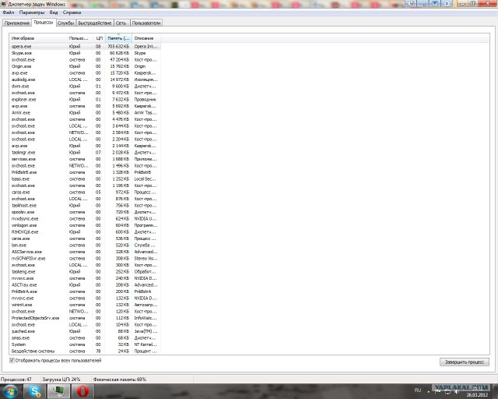The width and height of the screenshot is (498, 399).
Task: Select the Skype.exe process
Action: [x=85, y=53]
